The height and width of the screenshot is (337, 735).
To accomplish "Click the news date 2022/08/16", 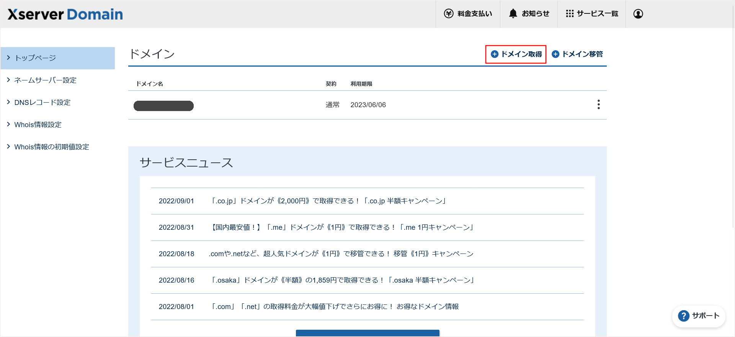I will [x=176, y=280].
